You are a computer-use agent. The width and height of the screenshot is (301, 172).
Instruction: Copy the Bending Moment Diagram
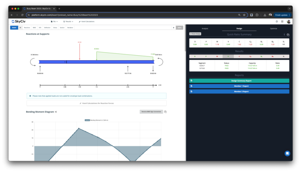coord(165,112)
